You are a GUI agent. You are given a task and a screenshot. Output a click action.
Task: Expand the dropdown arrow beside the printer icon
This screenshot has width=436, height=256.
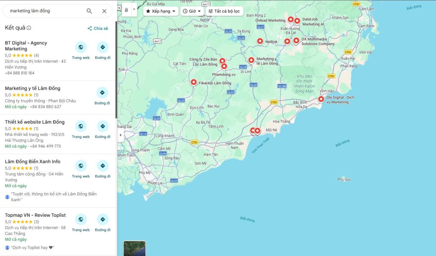134,9
